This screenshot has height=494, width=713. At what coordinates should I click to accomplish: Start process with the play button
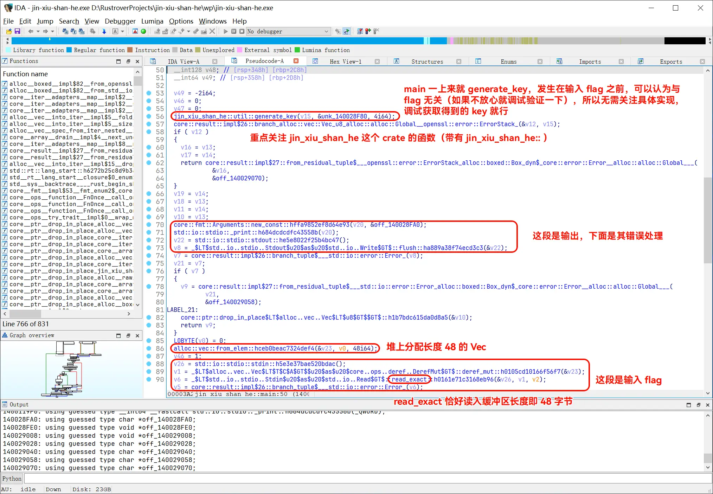226,31
